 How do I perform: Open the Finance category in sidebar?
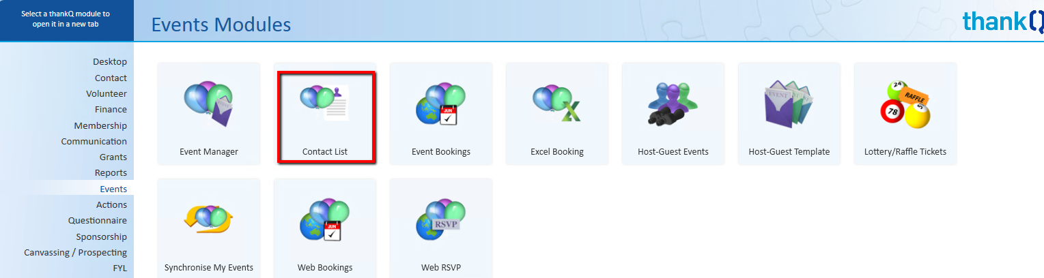[x=111, y=109]
